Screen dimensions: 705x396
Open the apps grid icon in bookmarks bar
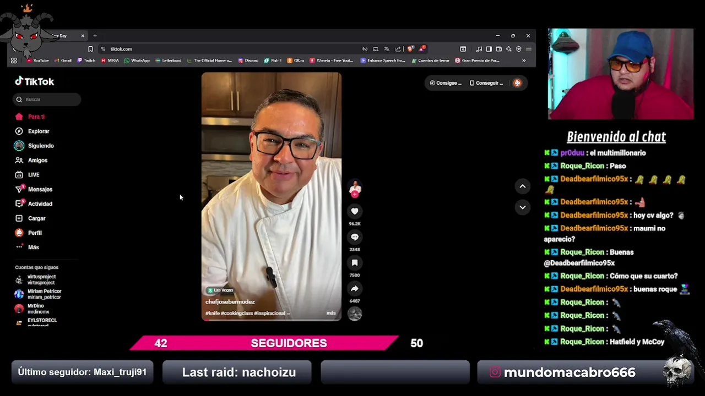pyautogui.click(x=14, y=61)
